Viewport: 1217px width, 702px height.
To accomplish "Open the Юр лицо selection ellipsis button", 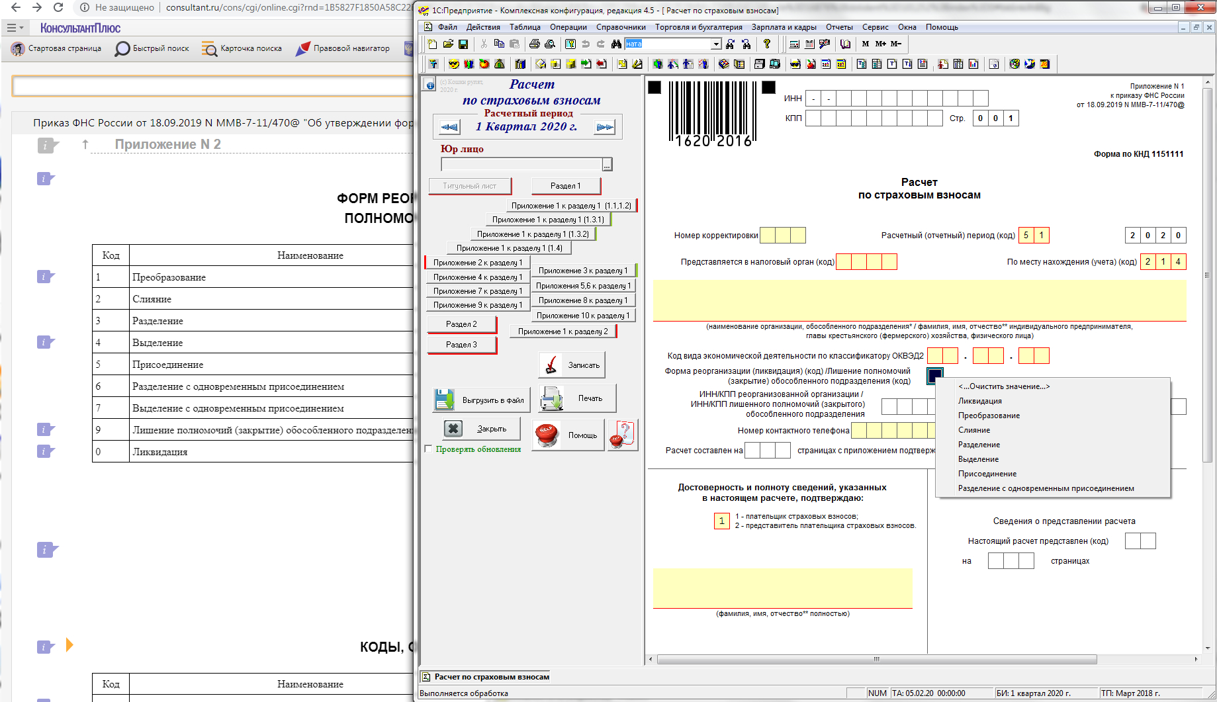I will pos(607,164).
